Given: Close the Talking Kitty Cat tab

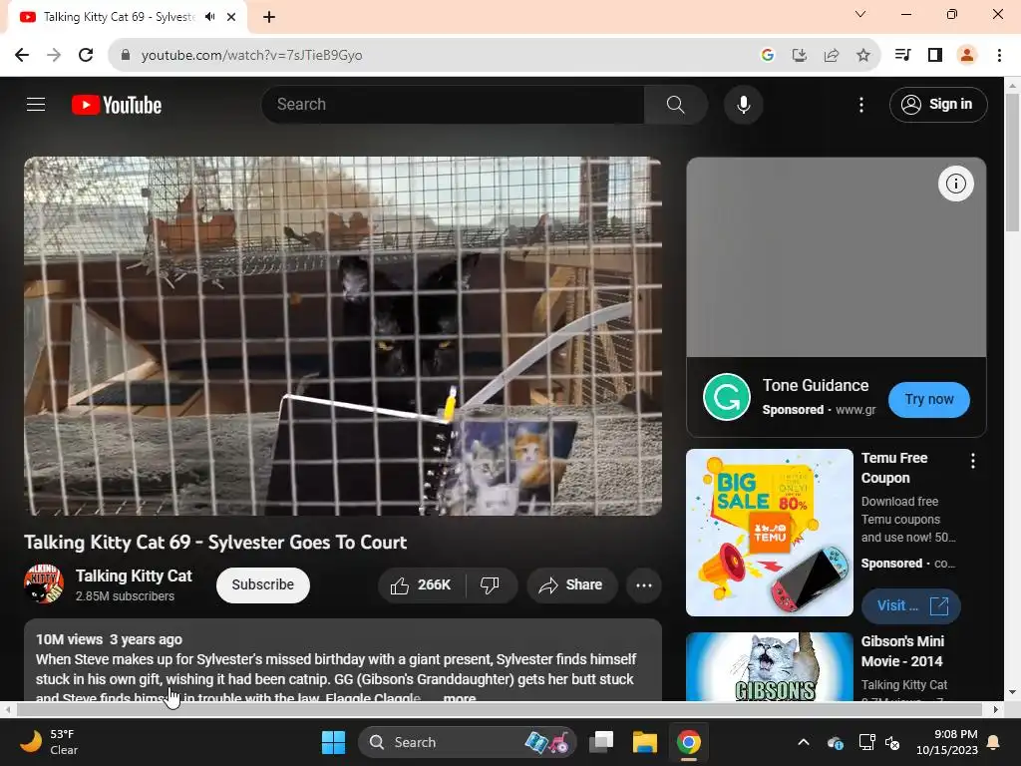Looking at the screenshot, I should (231, 17).
